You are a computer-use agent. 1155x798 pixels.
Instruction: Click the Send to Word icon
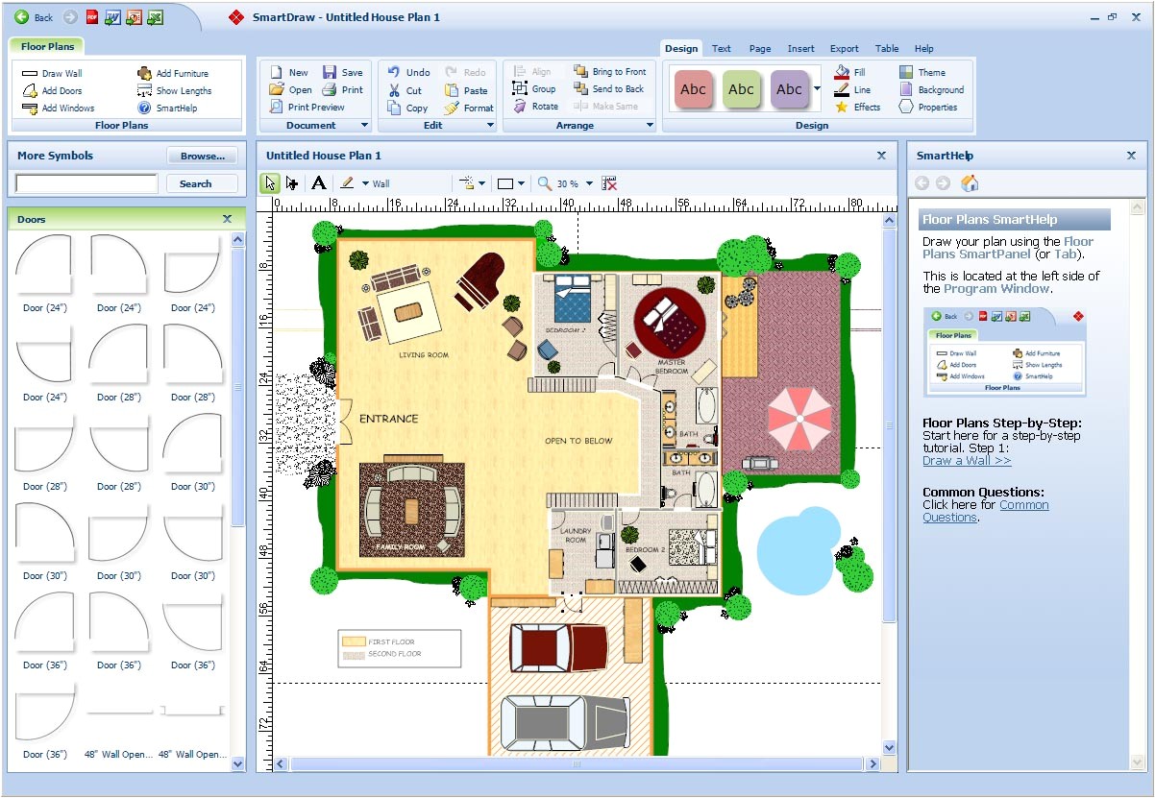112,17
